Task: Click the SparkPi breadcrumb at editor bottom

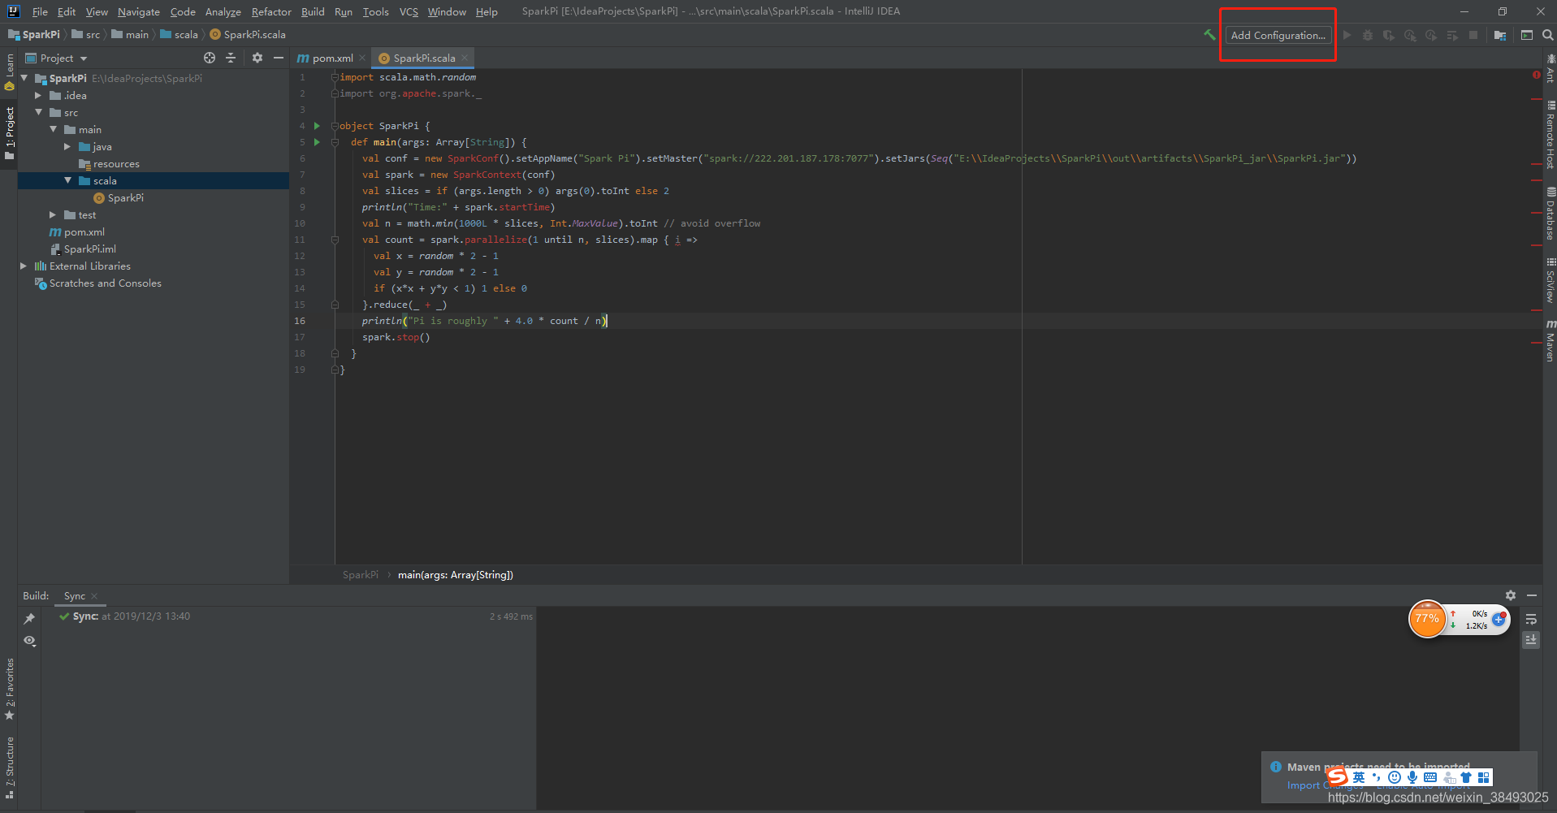Action: point(361,574)
